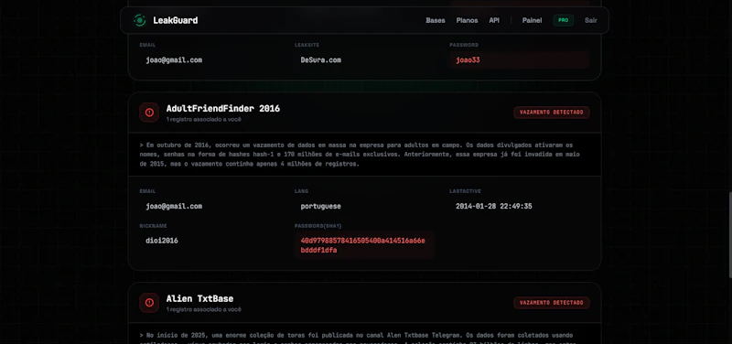Screen dimensions: 732x344
Task: Click AdultFriendFinder '1 registro associado' subtitle
Action: pyautogui.click(x=203, y=120)
